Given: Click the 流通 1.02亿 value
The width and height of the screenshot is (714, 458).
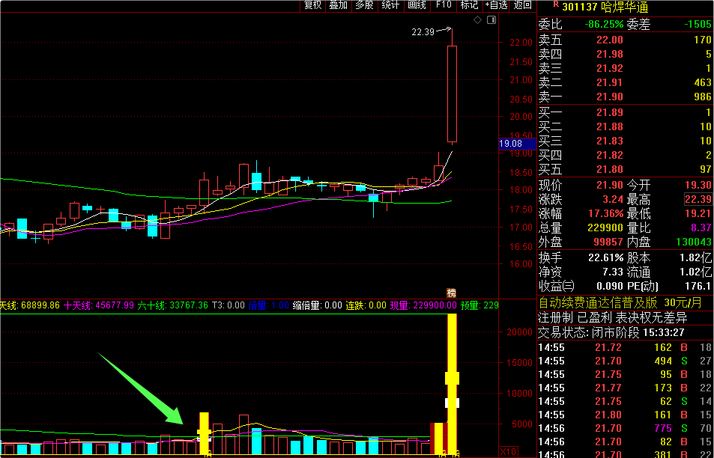Looking at the screenshot, I should pyautogui.click(x=696, y=272).
